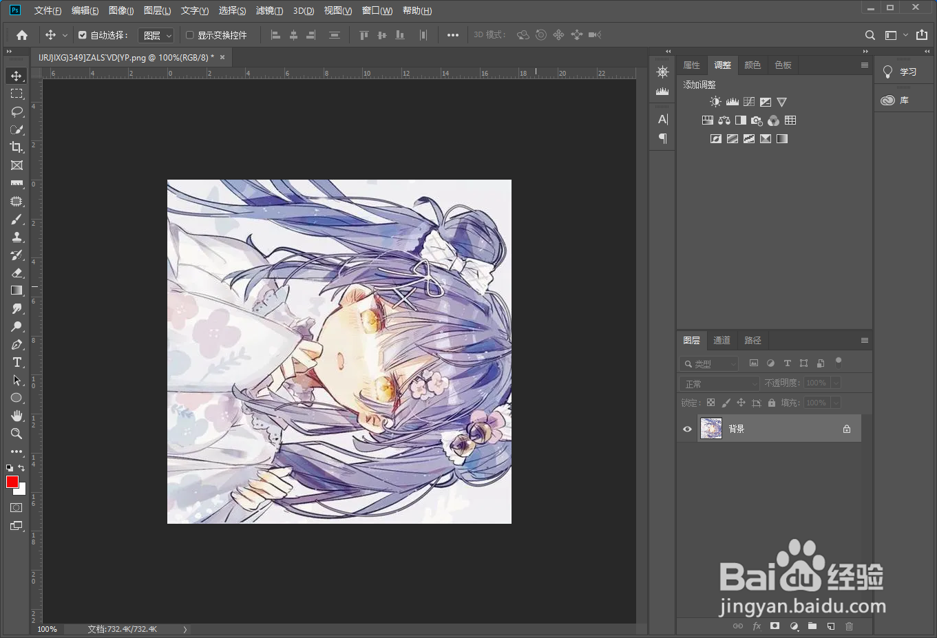Select the Horizontal Type tool
Screen dimensions: 937x638
pos(17,362)
